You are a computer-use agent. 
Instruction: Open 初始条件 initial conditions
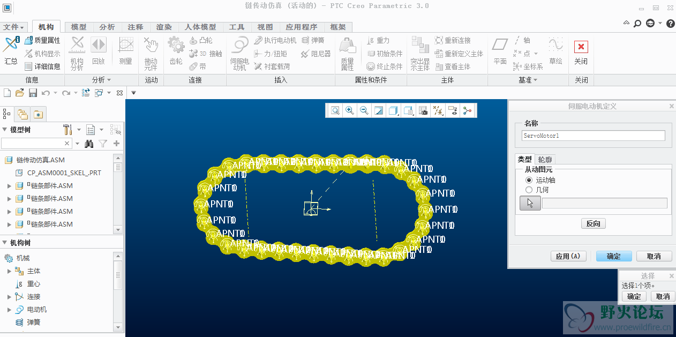pos(385,54)
